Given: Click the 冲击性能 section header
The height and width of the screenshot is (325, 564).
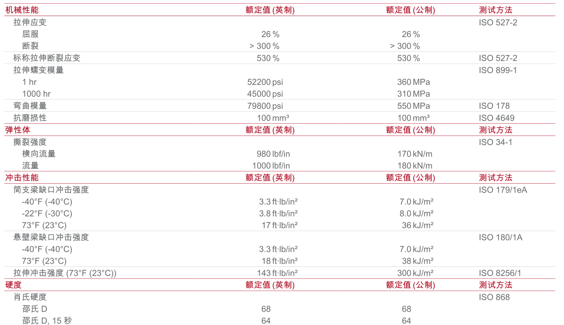Looking at the screenshot, I should point(22,178).
